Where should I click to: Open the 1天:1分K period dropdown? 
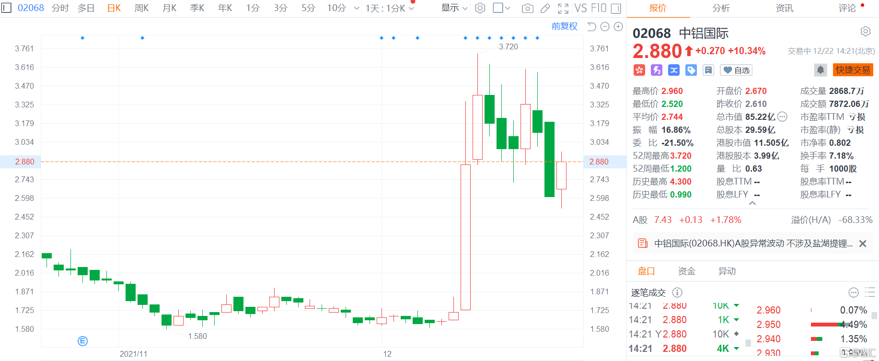pyautogui.click(x=390, y=8)
